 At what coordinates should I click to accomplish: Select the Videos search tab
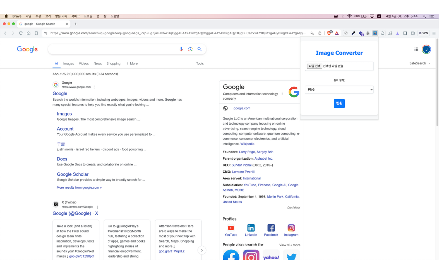tap(84, 63)
